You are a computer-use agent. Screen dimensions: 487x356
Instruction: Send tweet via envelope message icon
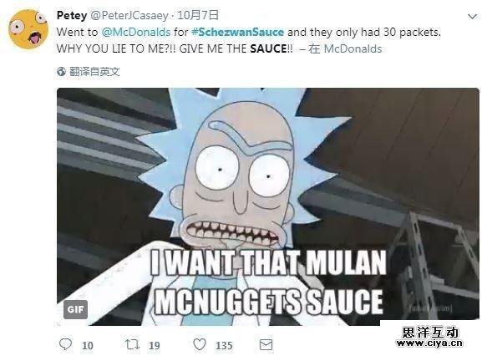pos(266,345)
